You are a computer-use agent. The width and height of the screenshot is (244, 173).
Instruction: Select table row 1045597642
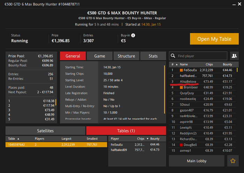pyautogui.click(x=56, y=144)
